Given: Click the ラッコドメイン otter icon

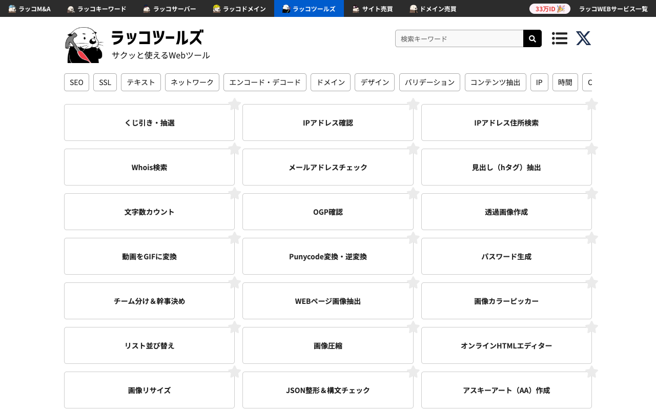Looking at the screenshot, I should [x=215, y=8].
